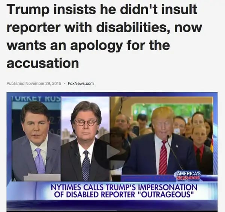225x212 pixels.
Task: Click the partial 'TURKEY RUS' ticker header
Action: tap(36, 99)
